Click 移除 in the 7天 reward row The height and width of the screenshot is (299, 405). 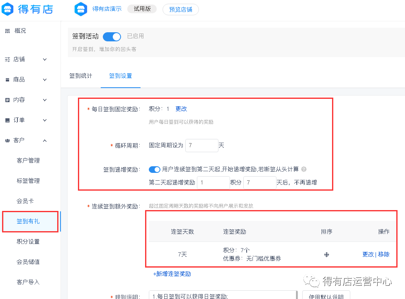(384, 254)
